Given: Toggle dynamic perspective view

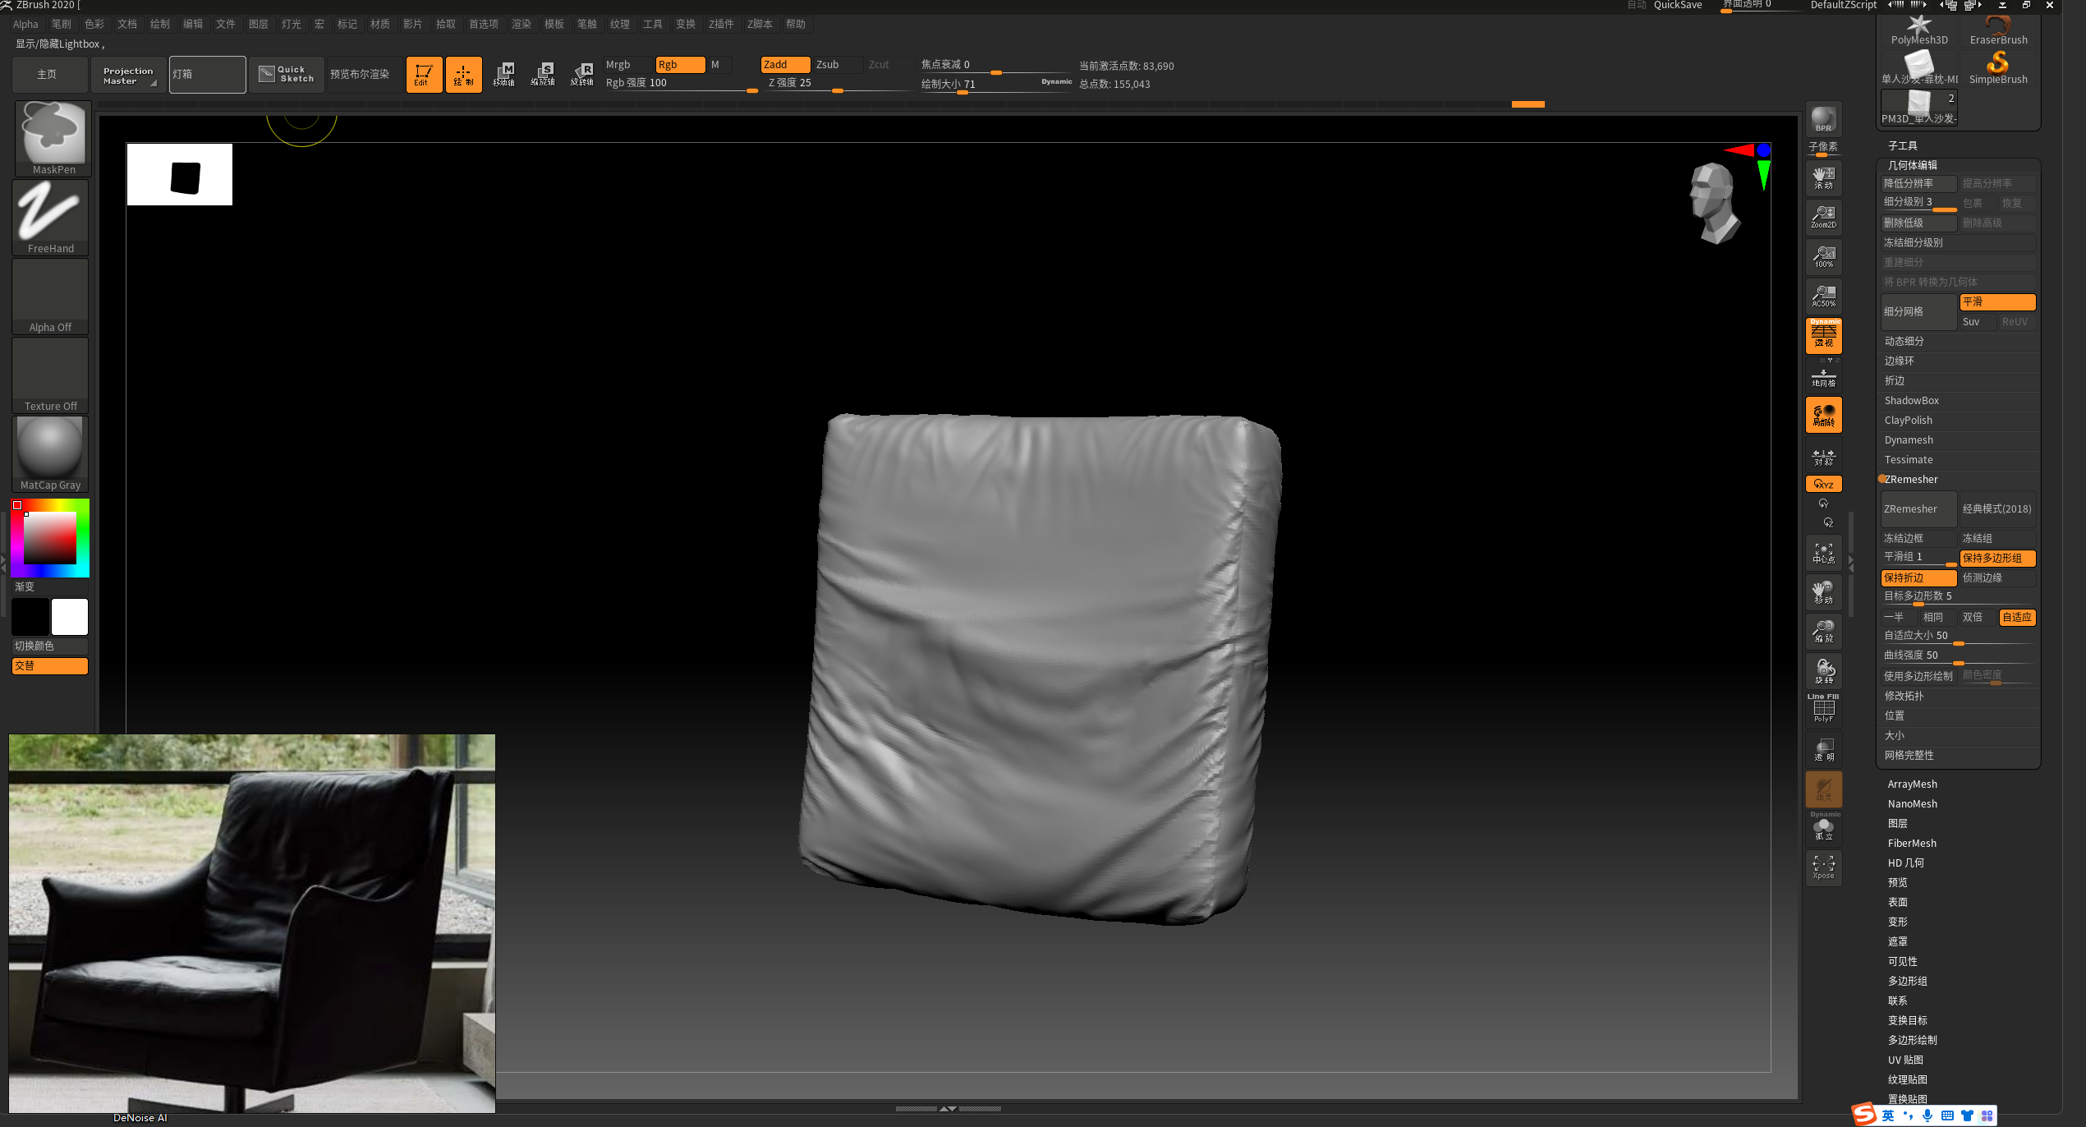Looking at the screenshot, I should (x=1823, y=336).
